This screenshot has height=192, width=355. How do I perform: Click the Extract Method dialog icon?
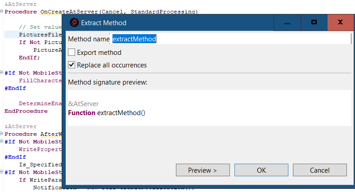tap(74, 22)
